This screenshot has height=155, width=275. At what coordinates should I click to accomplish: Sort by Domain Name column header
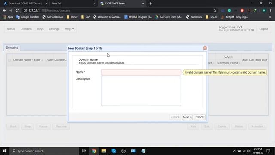pos(22,60)
